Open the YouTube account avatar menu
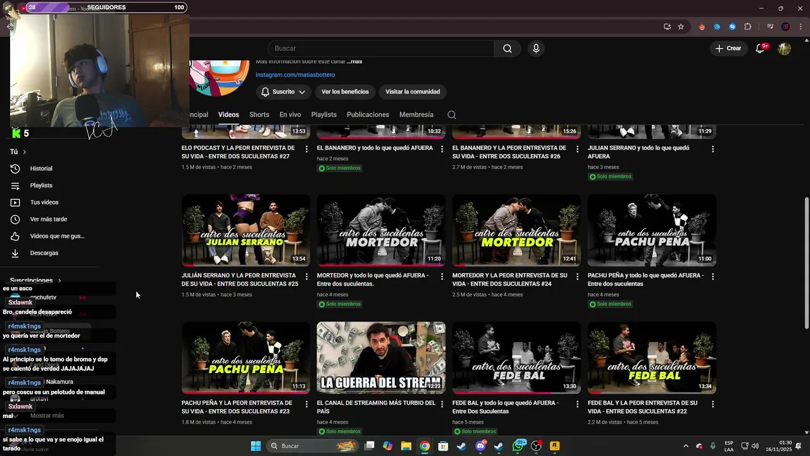Image resolution: width=810 pixels, height=456 pixels. tap(784, 48)
